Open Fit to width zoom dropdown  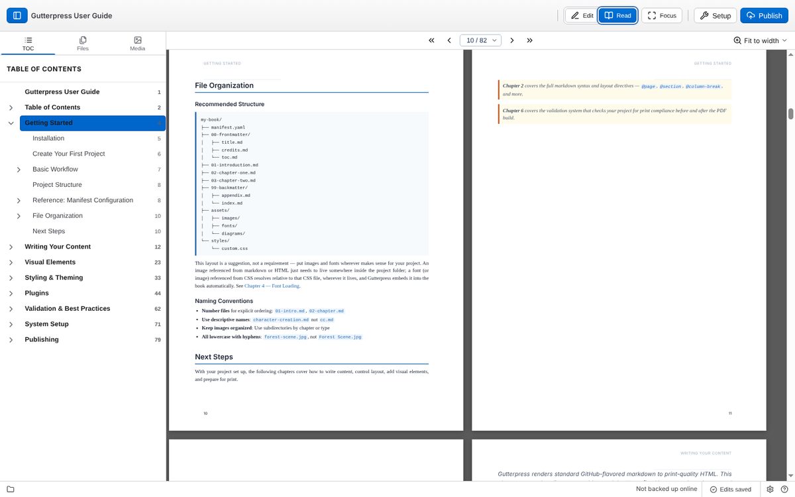click(760, 40)
